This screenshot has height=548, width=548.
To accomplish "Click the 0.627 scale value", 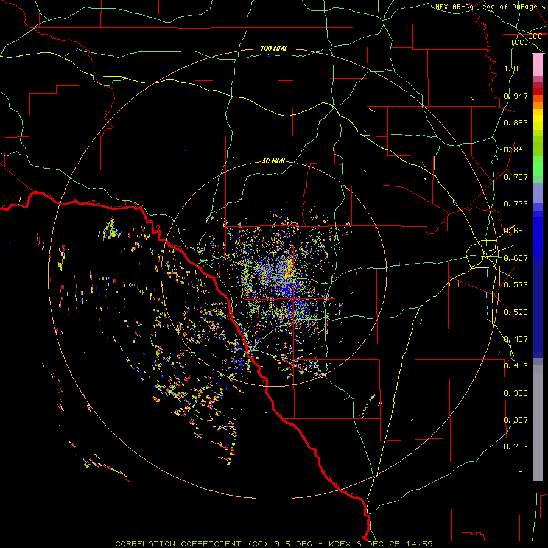I will [x=516, y=258].
